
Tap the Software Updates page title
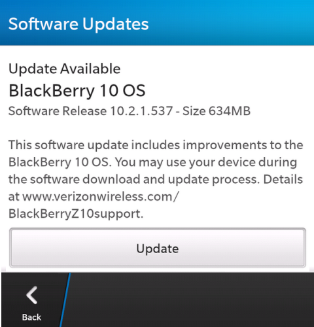[x=78, y=24]
